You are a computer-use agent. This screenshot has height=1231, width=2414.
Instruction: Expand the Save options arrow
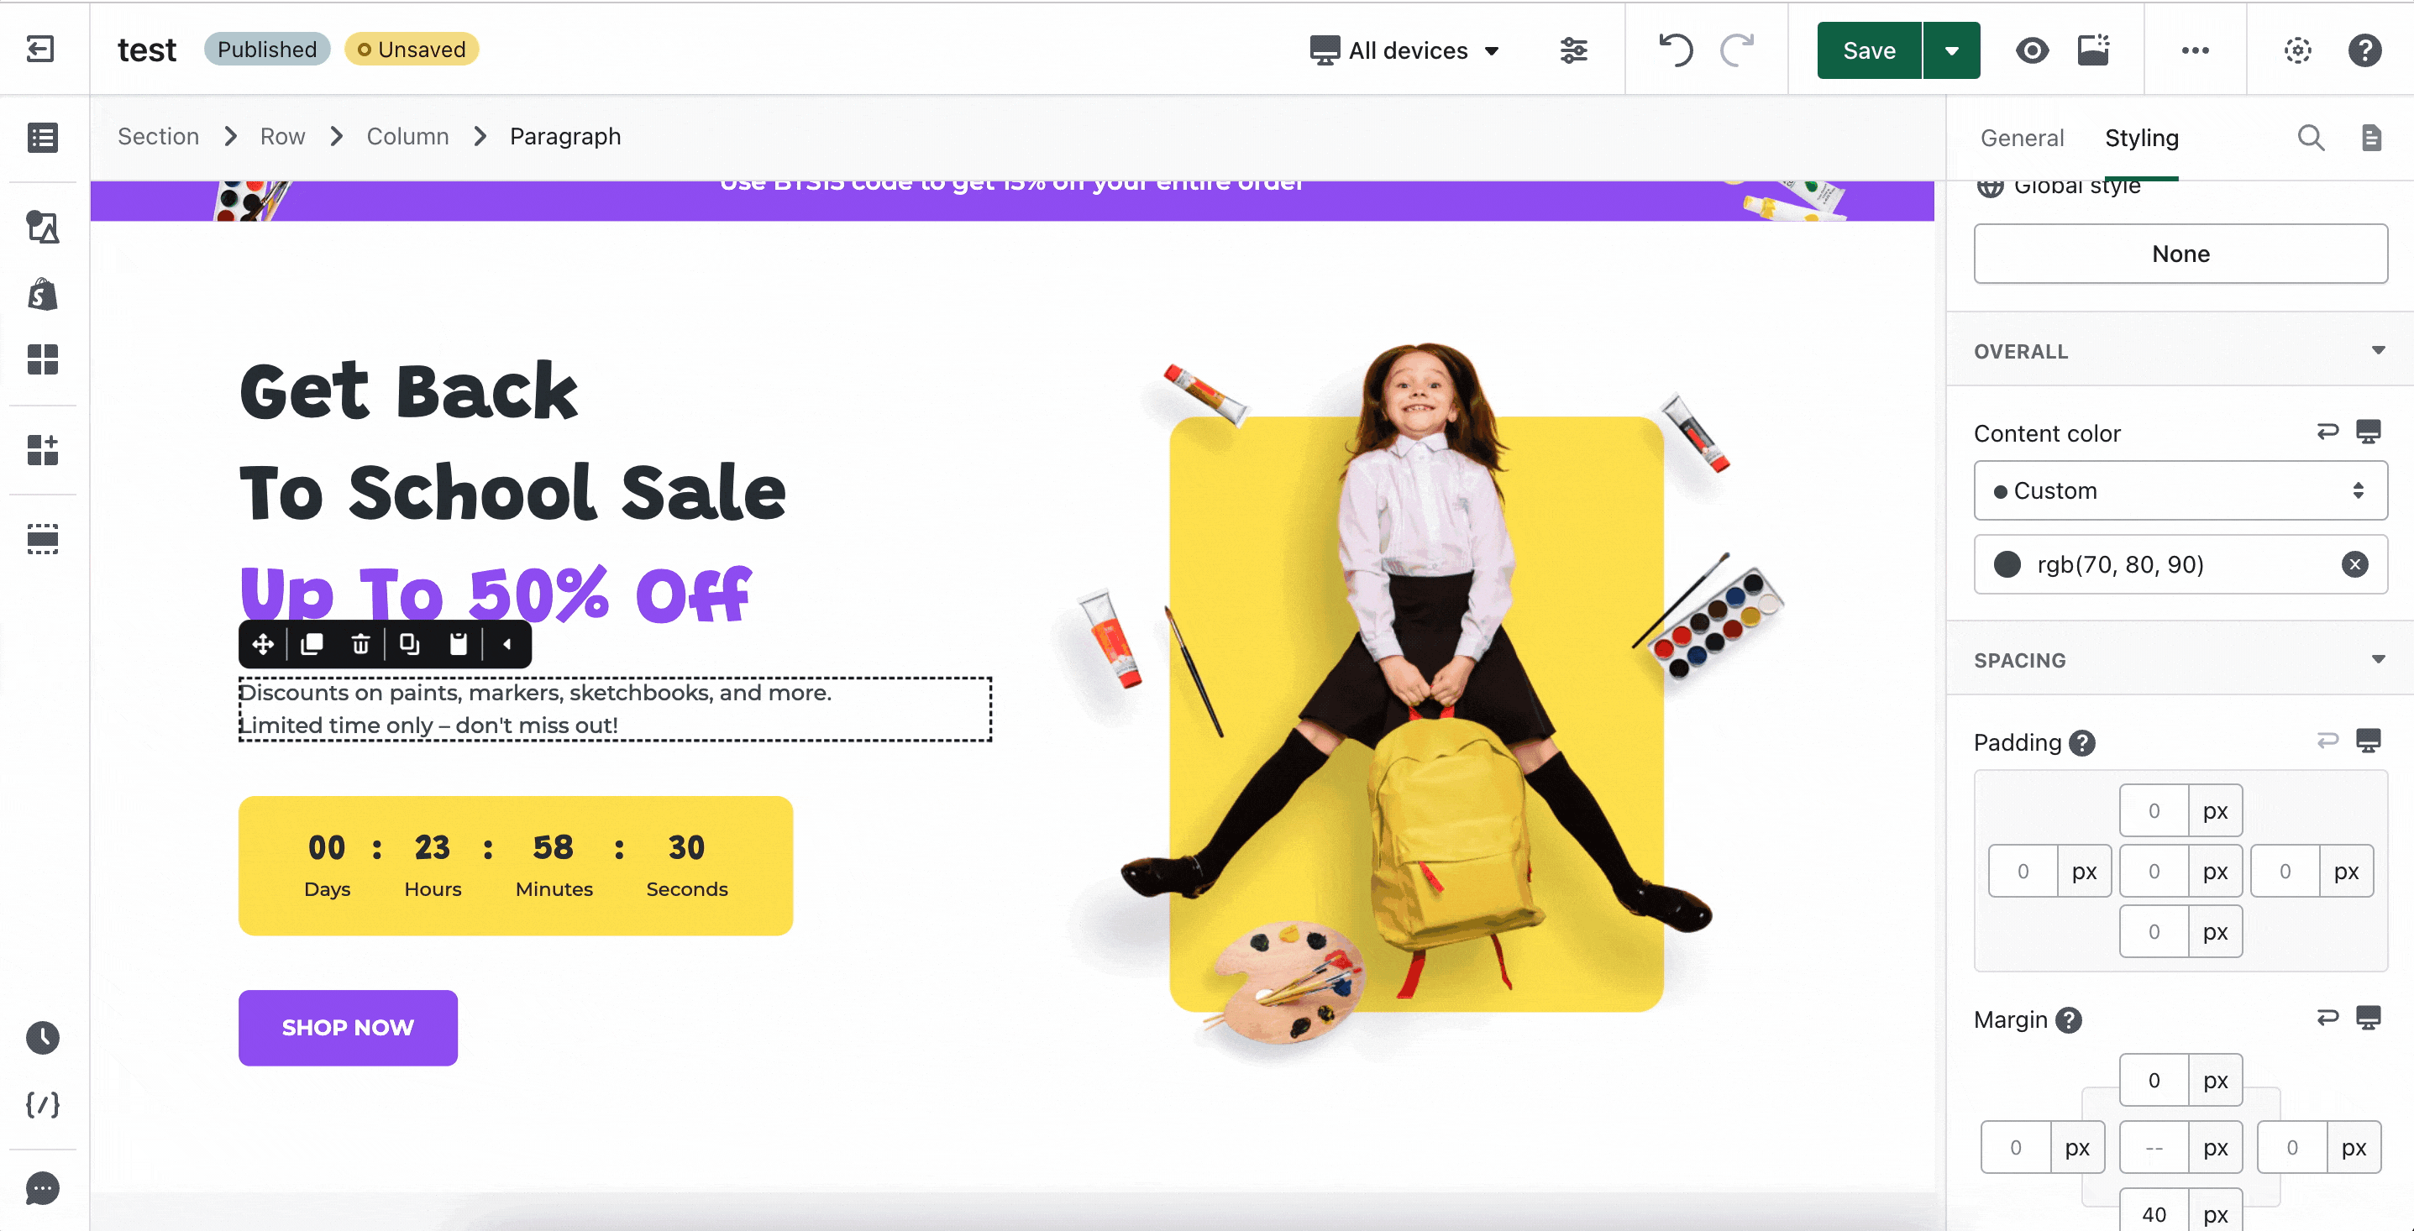(1951, 50)
